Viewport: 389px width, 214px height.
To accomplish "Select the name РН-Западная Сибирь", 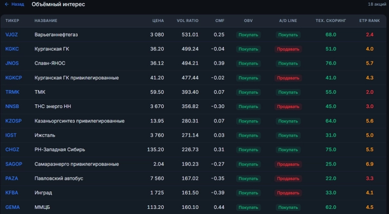I will (x=59, y=150).
